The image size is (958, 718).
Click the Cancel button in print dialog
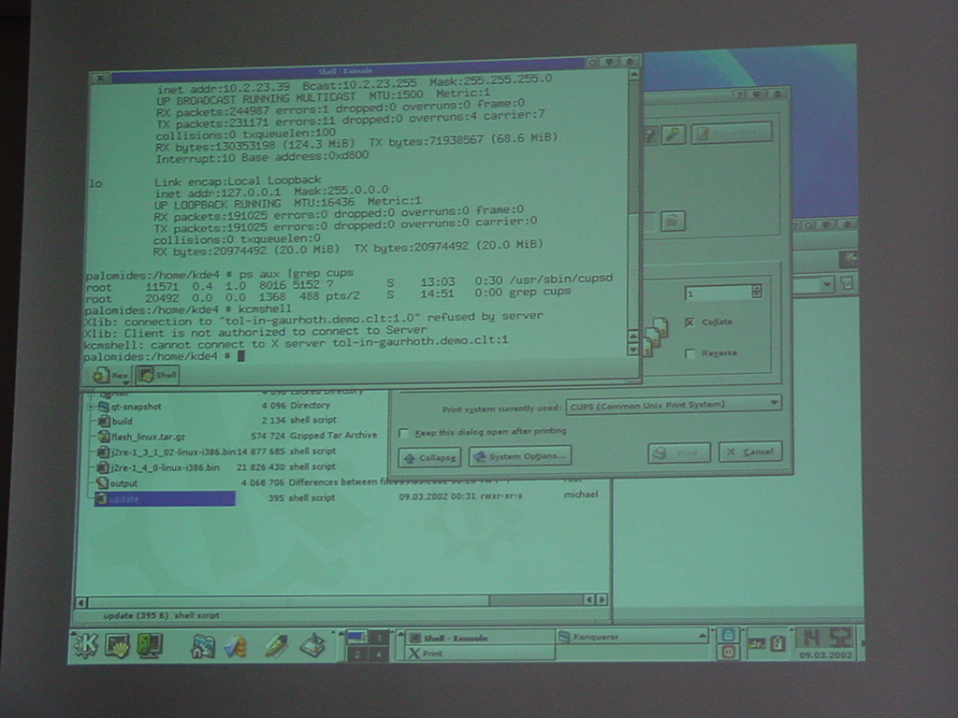click(750, 452)
